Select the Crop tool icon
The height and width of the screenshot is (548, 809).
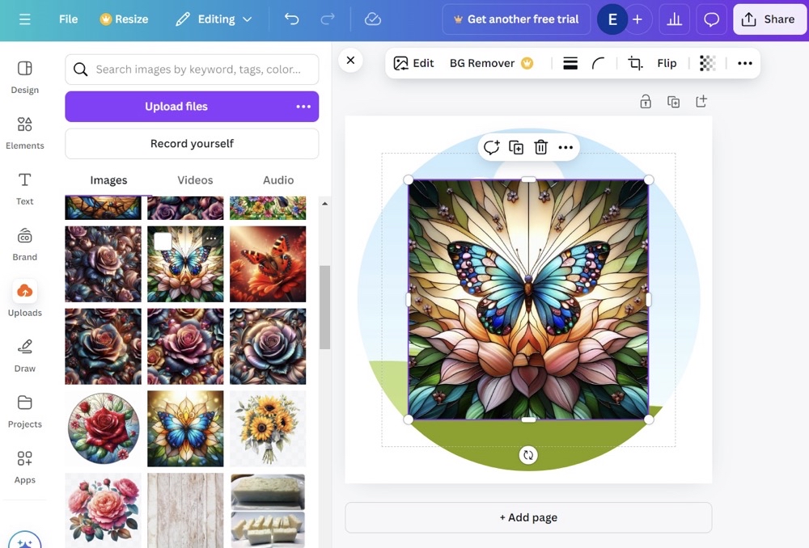[x=635, y=63]
